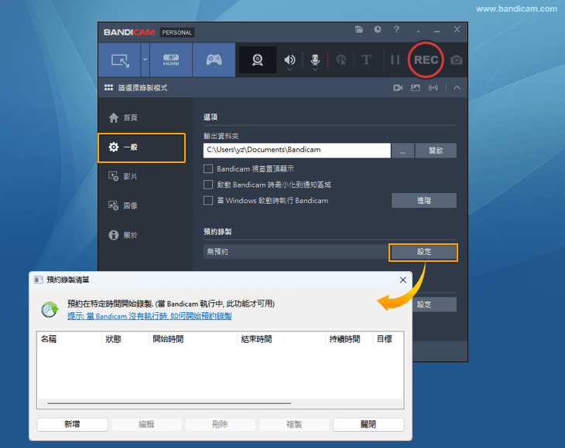The width and height of the screenshot is (565, 448).
Task: Click the 持續時間 column header
Action: point(349,339)
